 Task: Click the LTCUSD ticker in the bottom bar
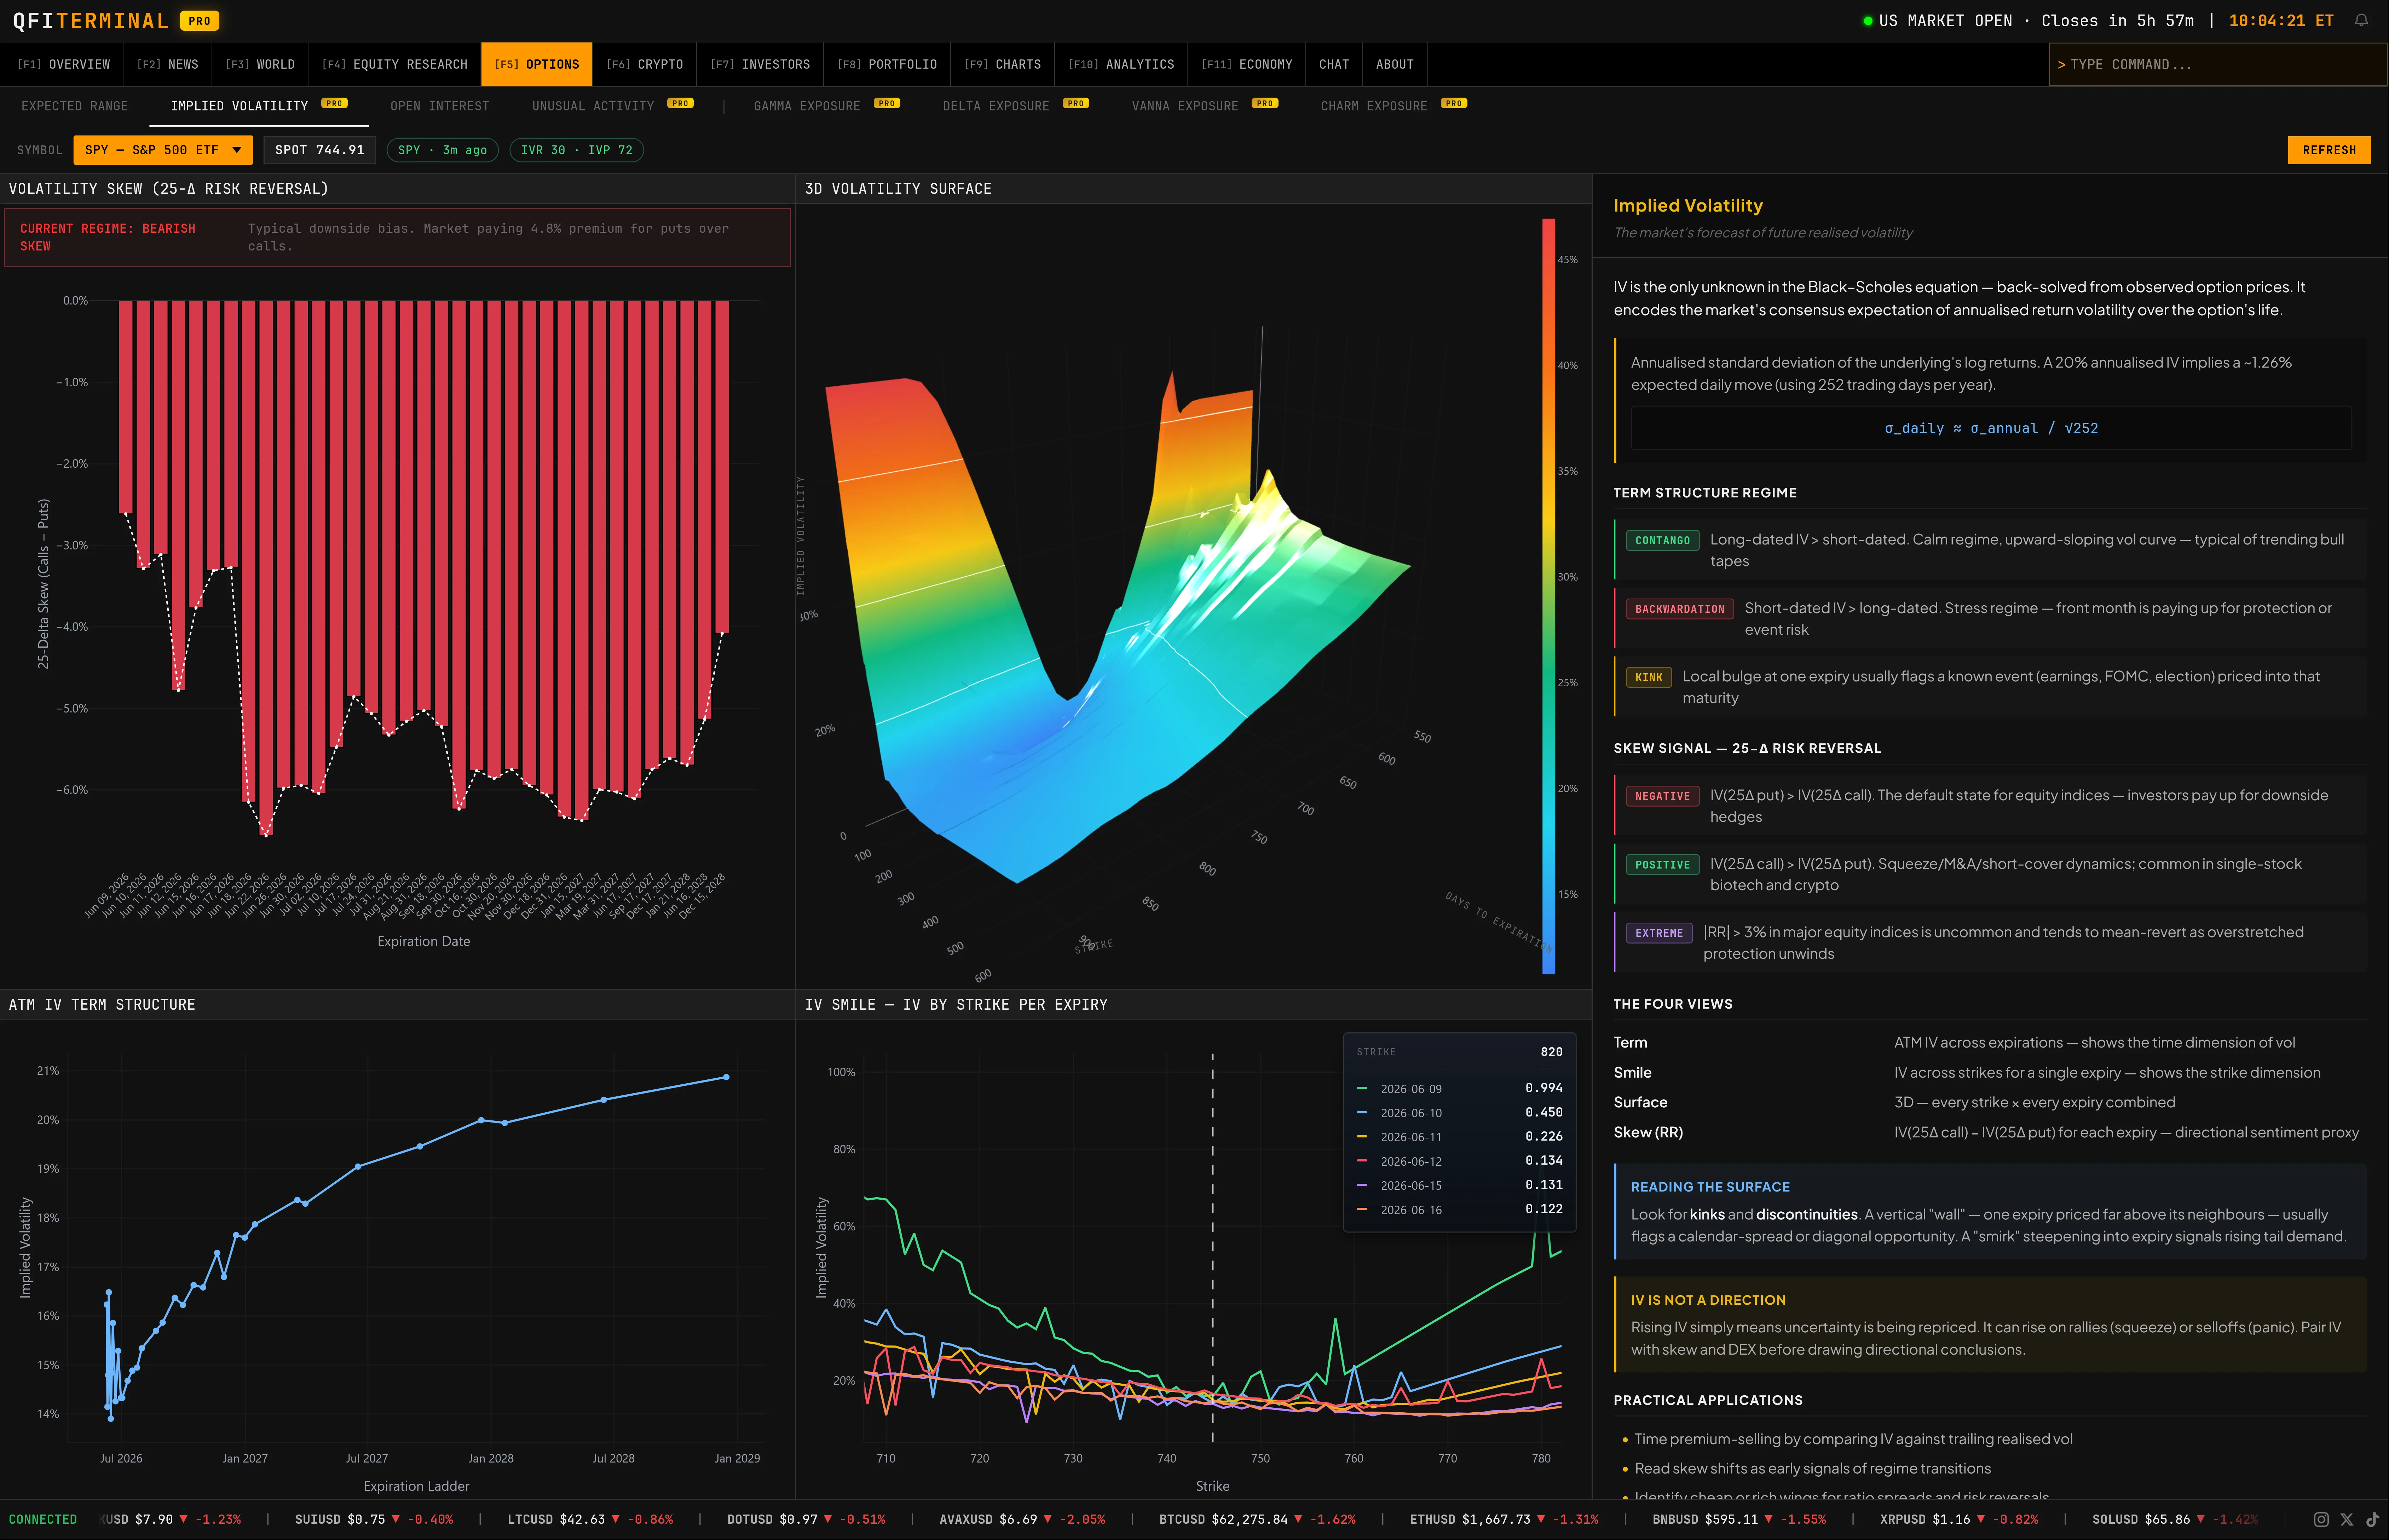coord(590,1519)
